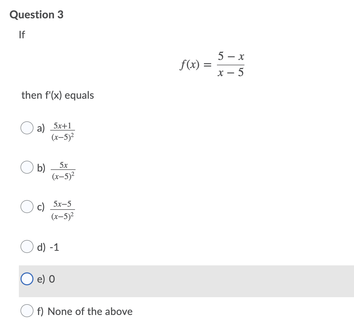
Task: Select radio button for option d) -1
Action: coord(27,246)
